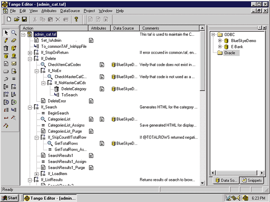This screenshot has height=202, width=270.
Task: Click the question mark Help toolbar icon
Action: click(76, 19)
